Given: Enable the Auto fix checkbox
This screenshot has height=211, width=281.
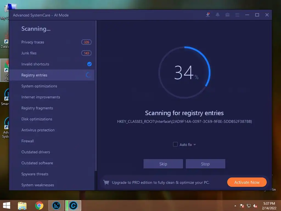Looking at the screenshot, I should click(x=175, y=145).
